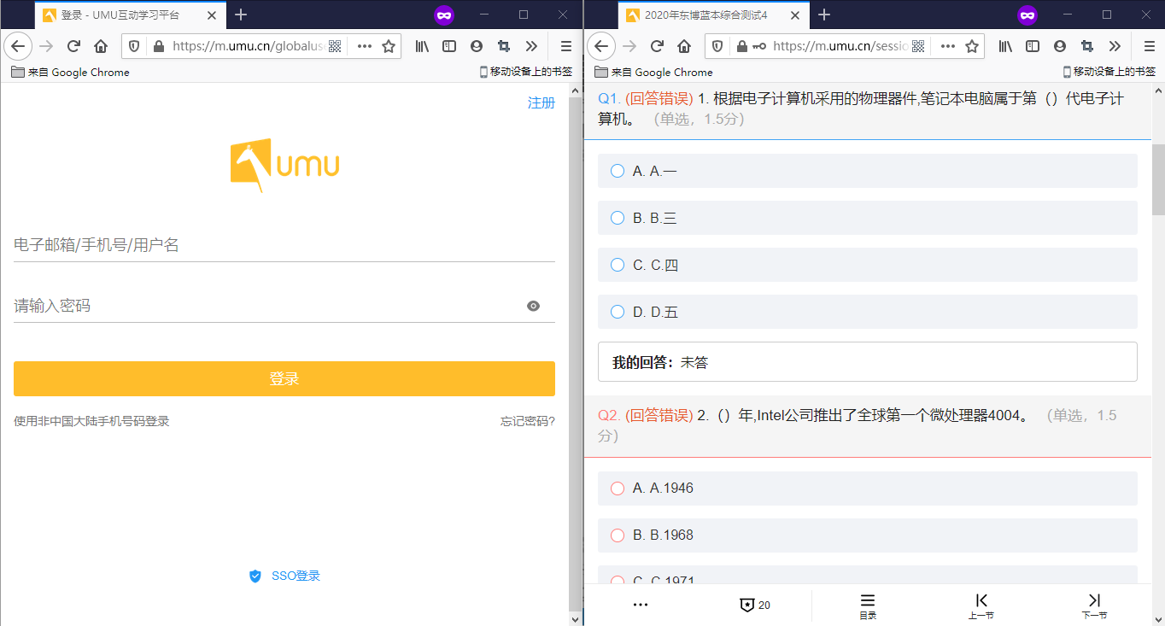Select option A.1946 for Q2
Screen dimensions: 1165x626
pos(868,488)
